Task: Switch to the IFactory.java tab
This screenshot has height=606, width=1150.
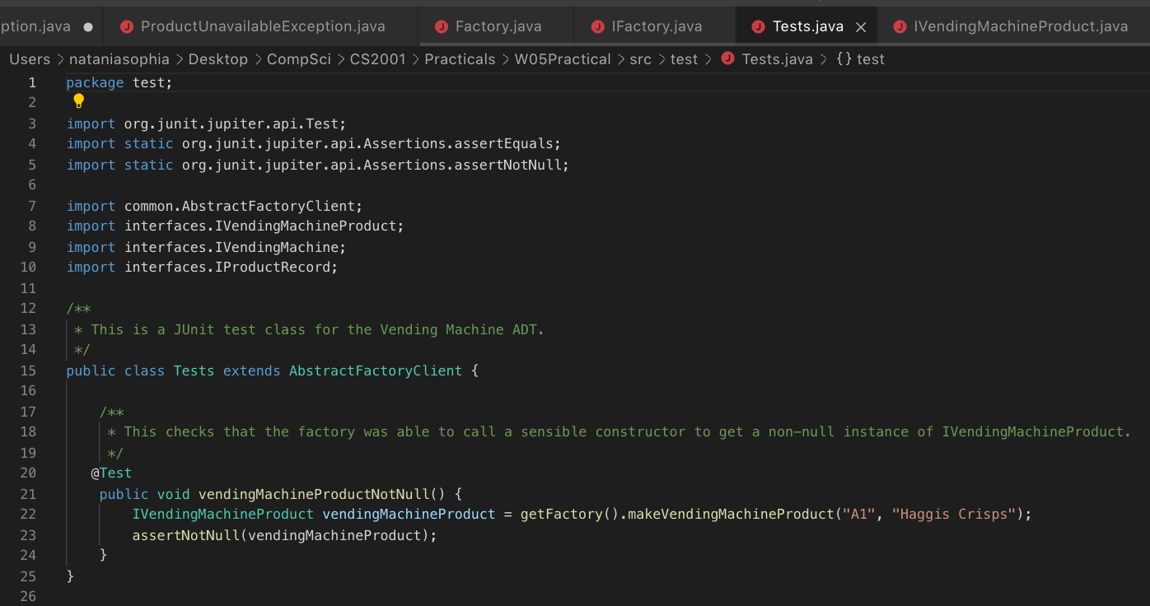Action: click(x=656, y=27)
